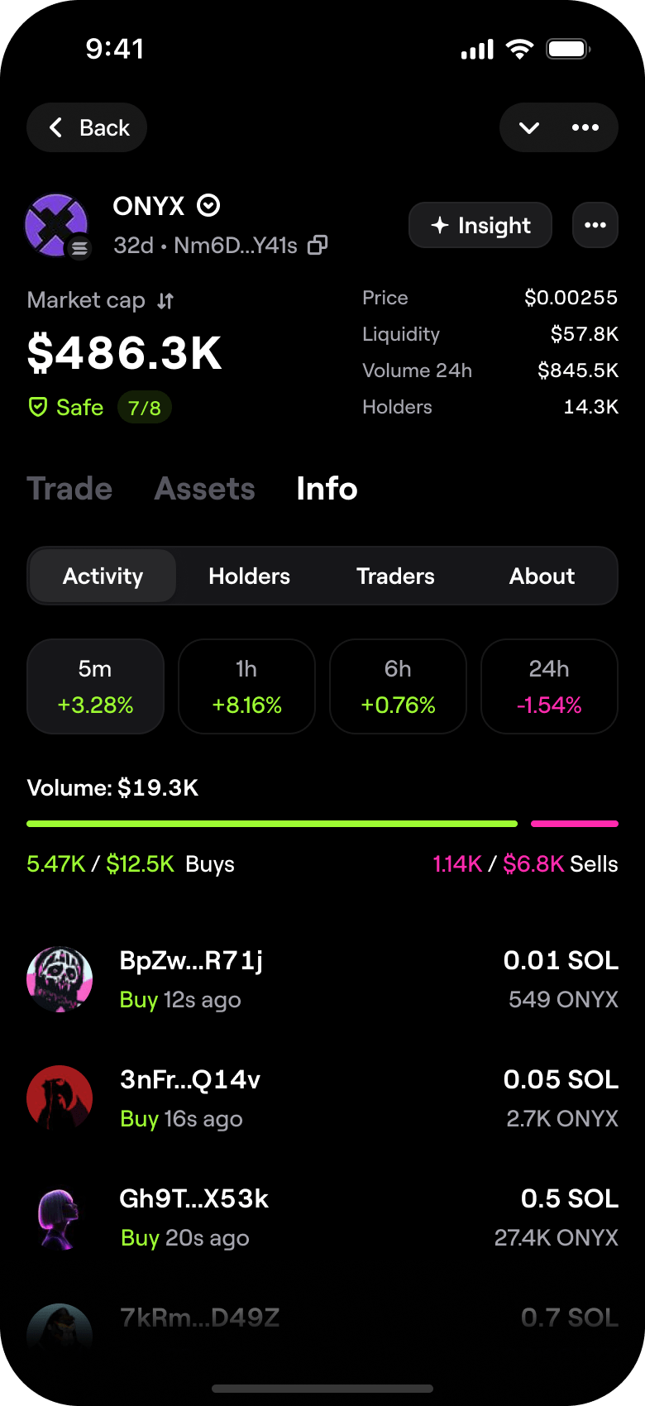Viewport: 645px width, 1406px height.
Task: Select the 6h timeframe option
Action: 398,686
